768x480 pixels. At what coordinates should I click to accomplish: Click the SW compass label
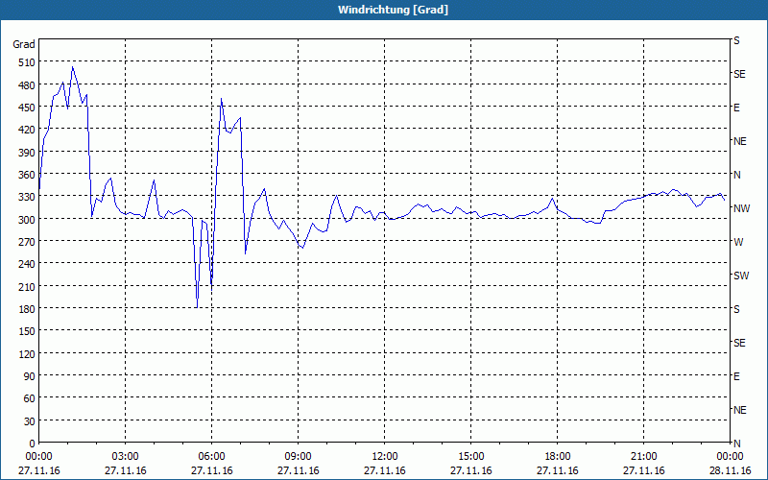pyautogui.click(x=740, y=276)
